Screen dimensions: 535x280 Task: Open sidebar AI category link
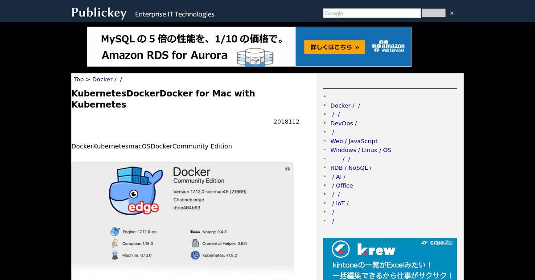click(x=339, y=177)
